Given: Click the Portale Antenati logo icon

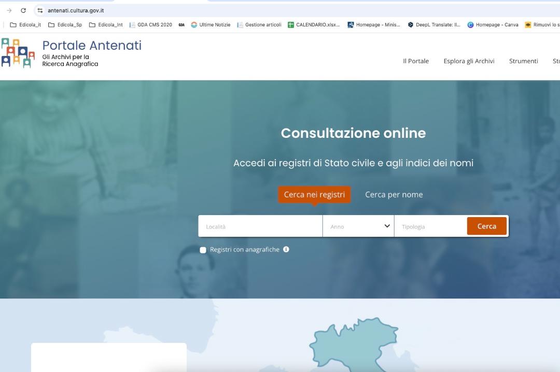Looking at the screenshot, I should [x=18, y=53].
